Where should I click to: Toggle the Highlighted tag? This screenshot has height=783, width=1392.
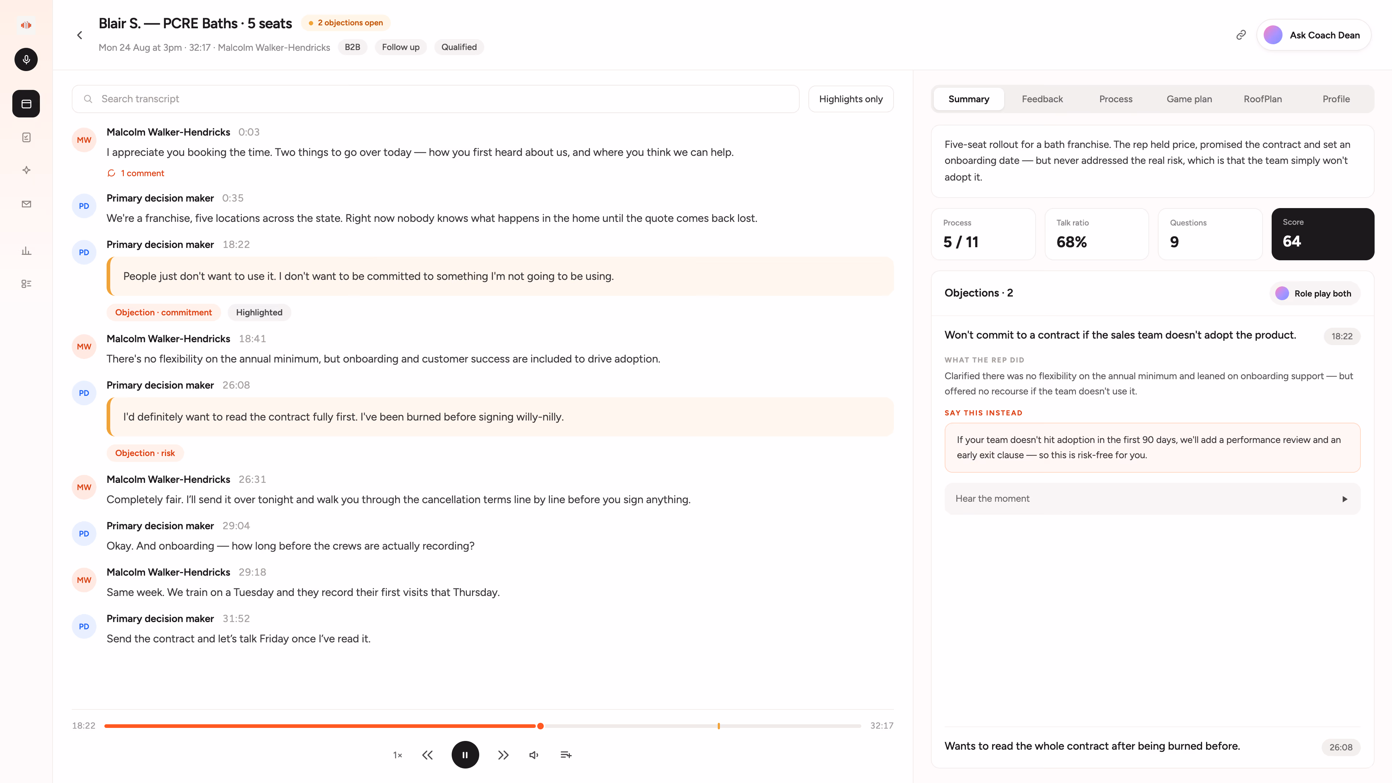[x=259, y=312]
